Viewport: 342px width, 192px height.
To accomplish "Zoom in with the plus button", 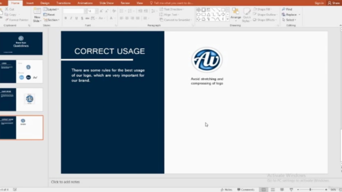I will 326,190.
